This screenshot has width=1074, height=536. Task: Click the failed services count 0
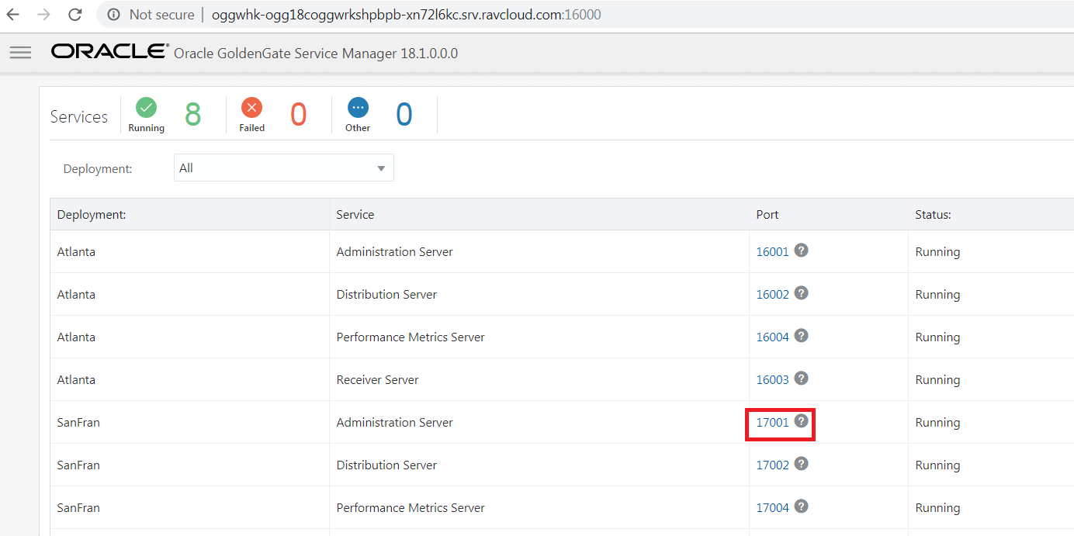pos(299,115)
